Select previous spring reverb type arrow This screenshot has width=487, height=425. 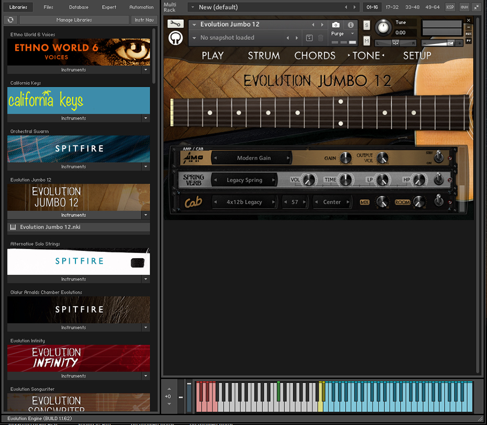[215, 180]
